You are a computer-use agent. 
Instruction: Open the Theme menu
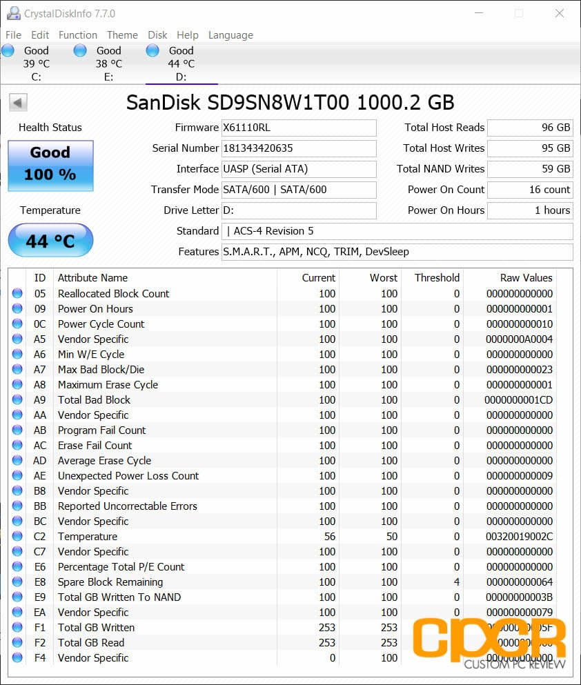click(x=122, y=35)
